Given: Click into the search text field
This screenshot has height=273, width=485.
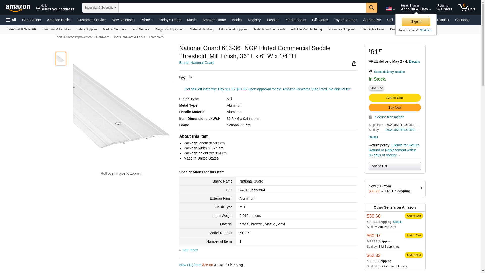Looking at the screenshot, I should [x=242, y=8].
